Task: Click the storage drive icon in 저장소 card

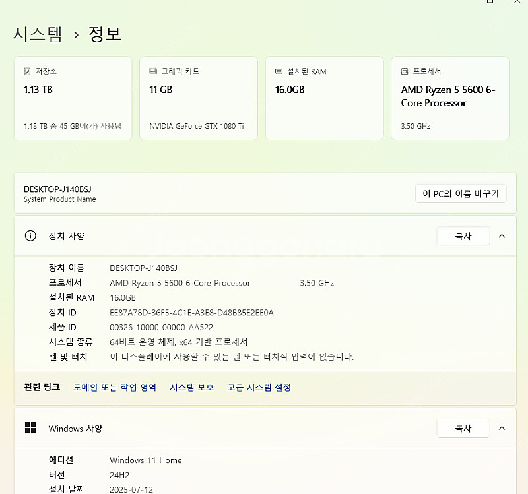Action: tap(27, 71)
